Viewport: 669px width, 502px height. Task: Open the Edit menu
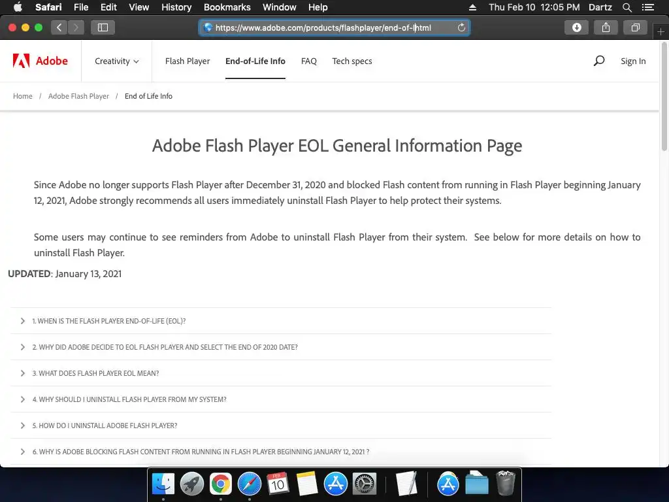(x=108, y=7)
